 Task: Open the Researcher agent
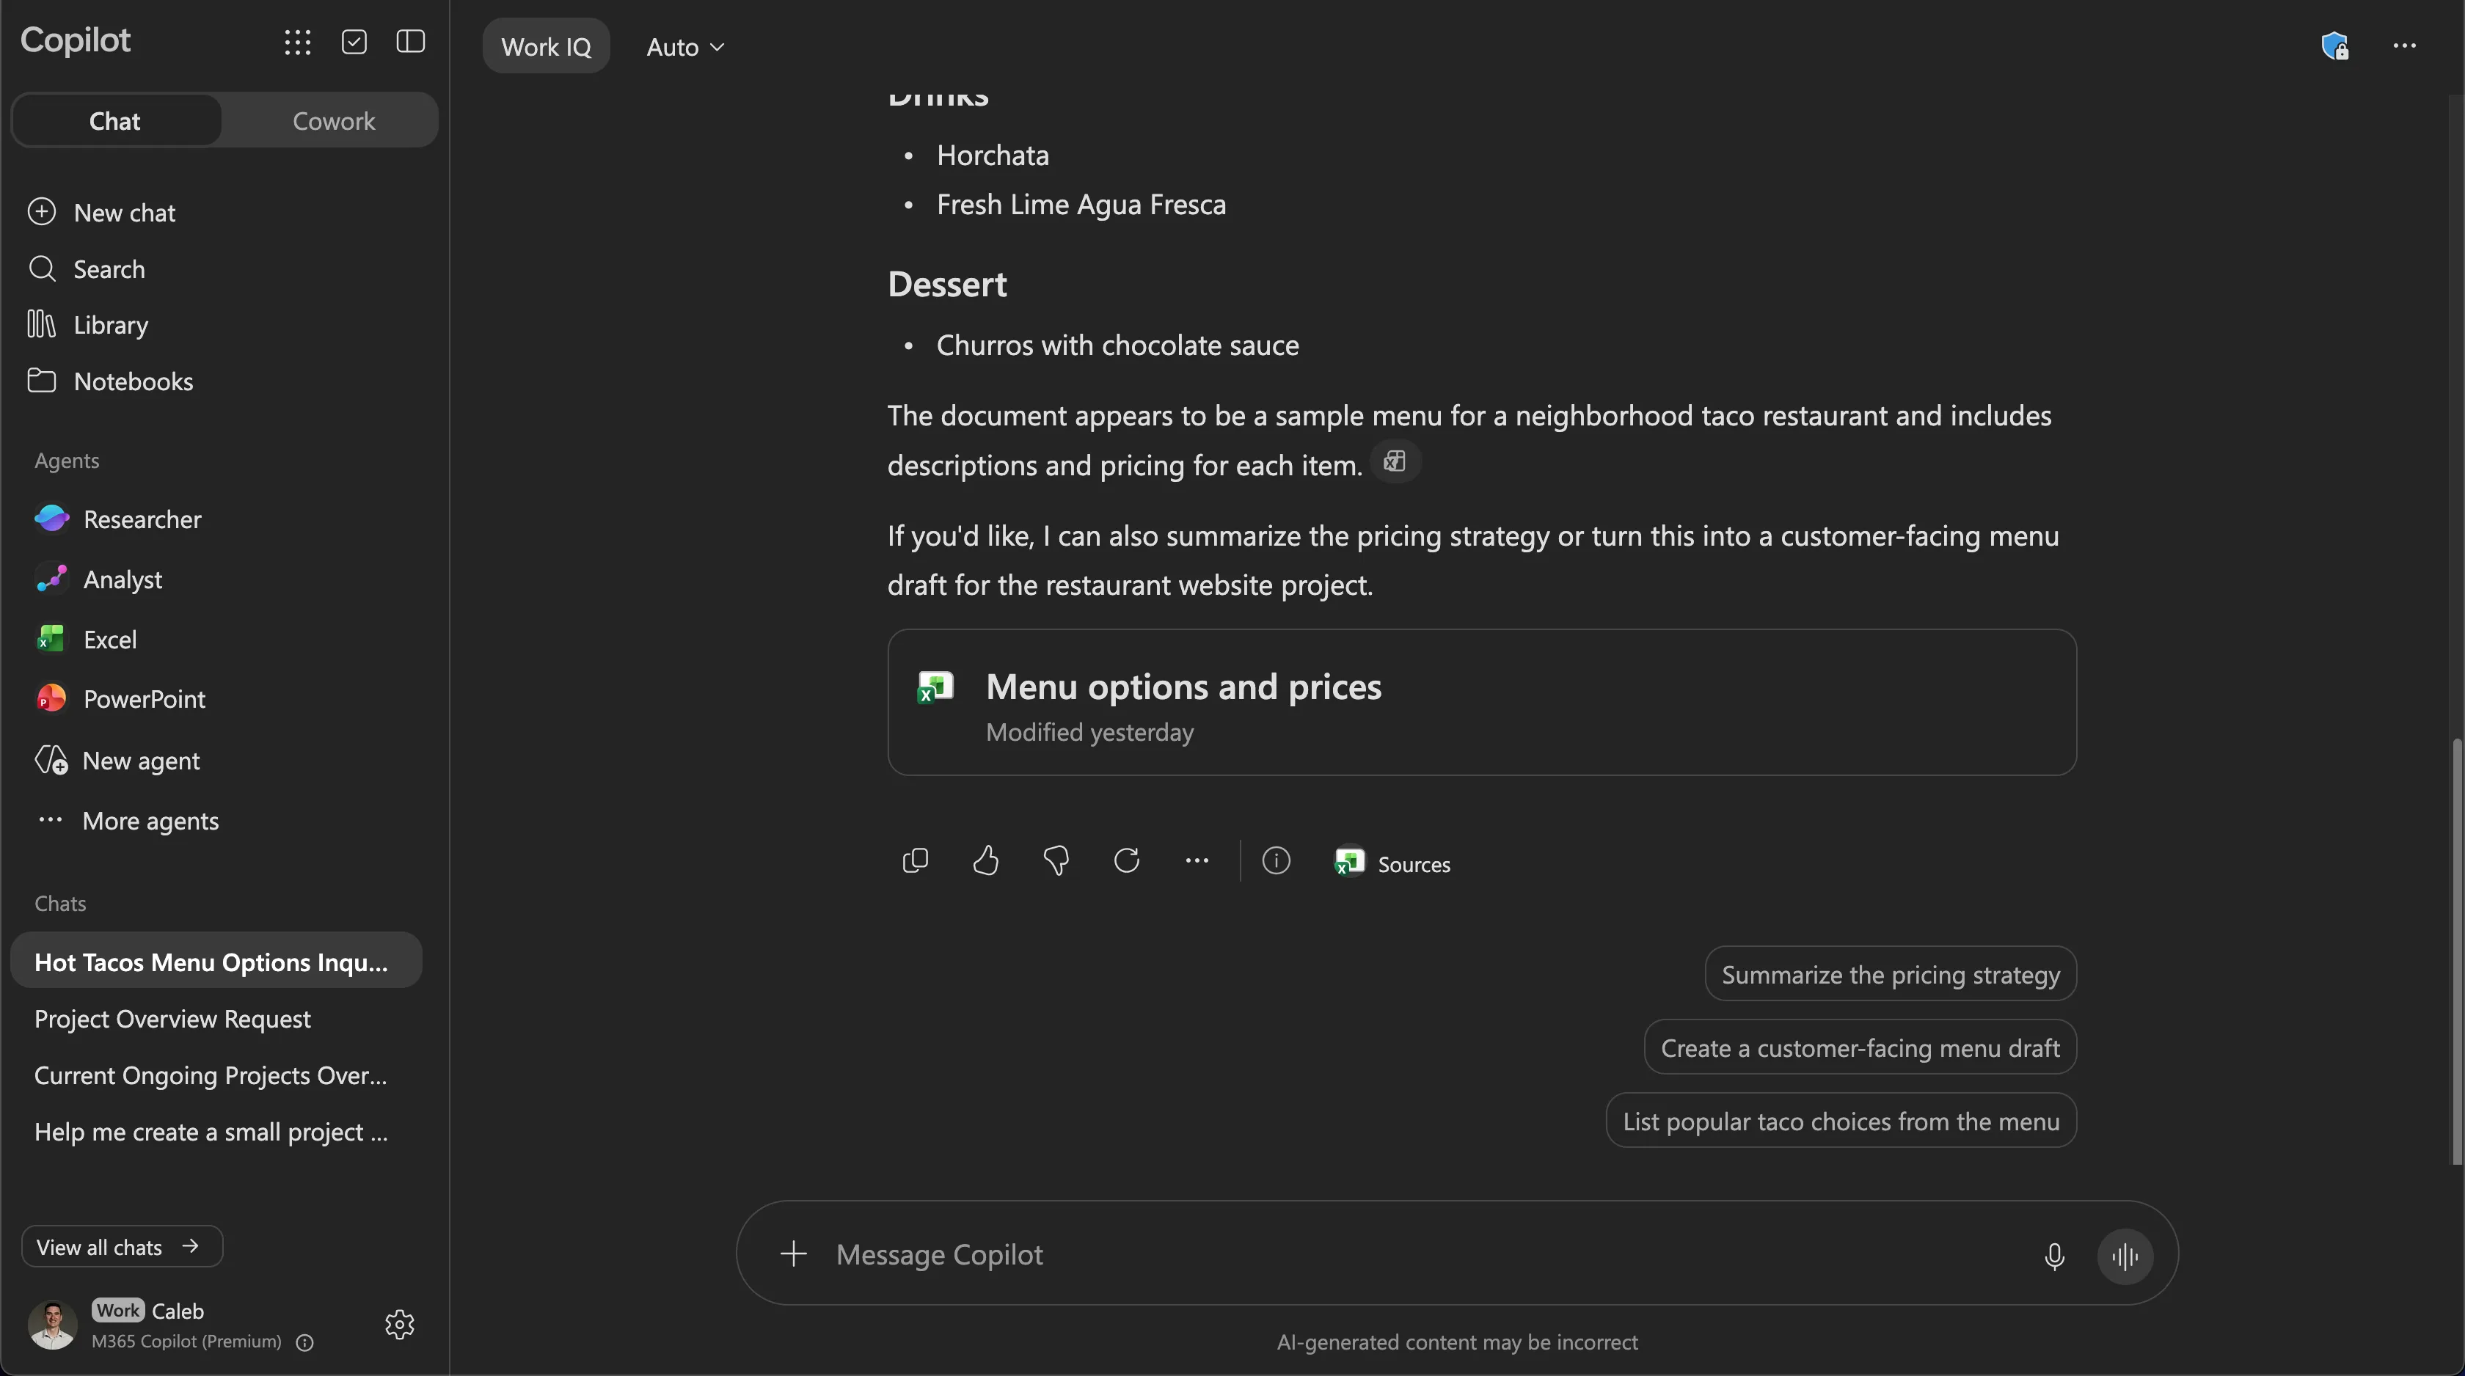(x=119, y=519)
